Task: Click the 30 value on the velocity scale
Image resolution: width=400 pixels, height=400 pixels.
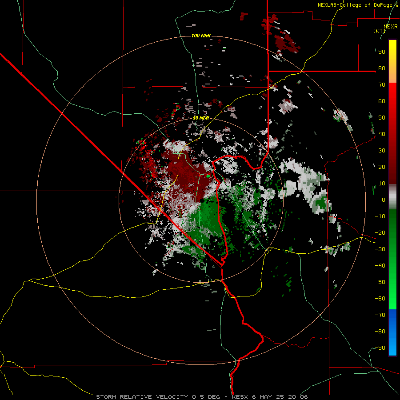Action: 382,151
